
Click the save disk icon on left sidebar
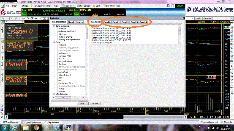(2, 110)
